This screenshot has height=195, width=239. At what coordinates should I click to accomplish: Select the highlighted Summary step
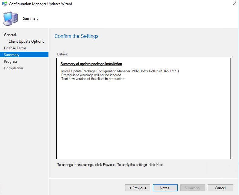(24, 55)
